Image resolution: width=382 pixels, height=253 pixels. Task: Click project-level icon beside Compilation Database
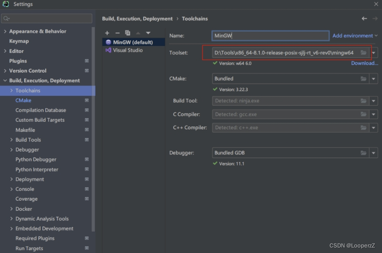87,110
